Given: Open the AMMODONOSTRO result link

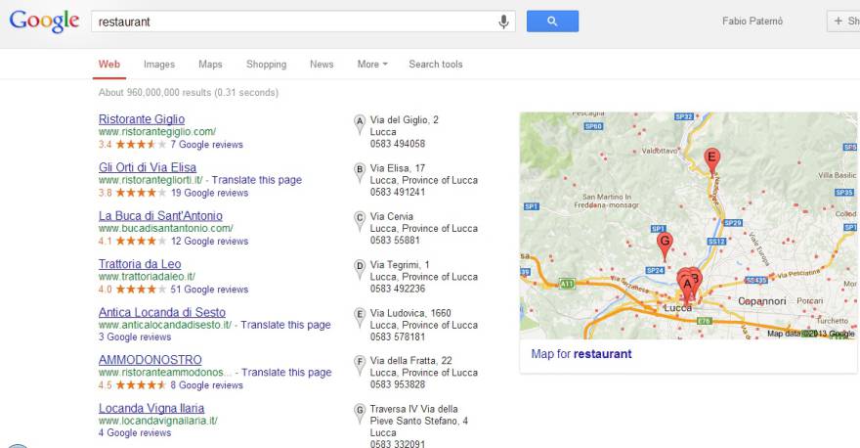Looking at the screenshot, I should click(x=150, y=360).
